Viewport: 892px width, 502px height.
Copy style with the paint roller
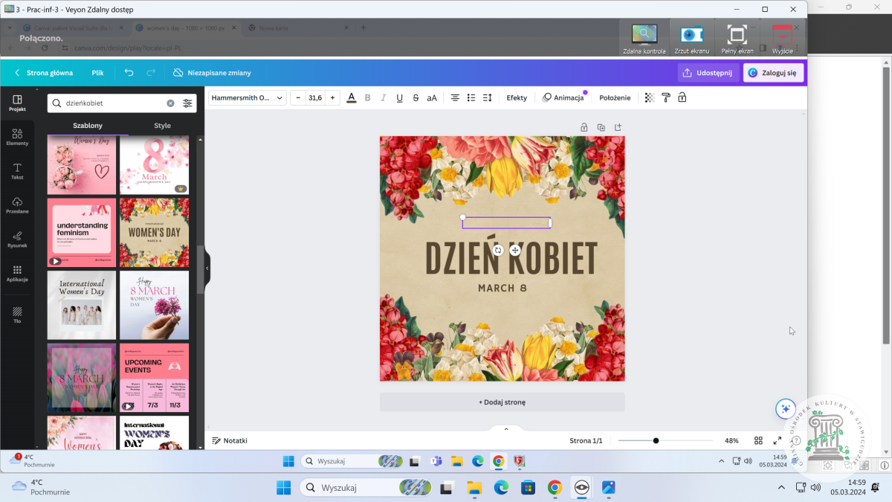point(666,97)
